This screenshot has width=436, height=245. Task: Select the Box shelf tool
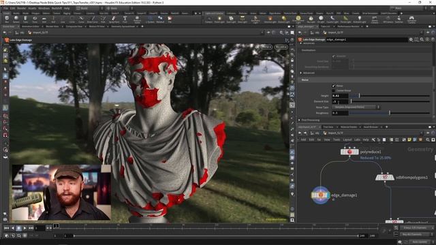pyautogui.click(x=7, y=20)
